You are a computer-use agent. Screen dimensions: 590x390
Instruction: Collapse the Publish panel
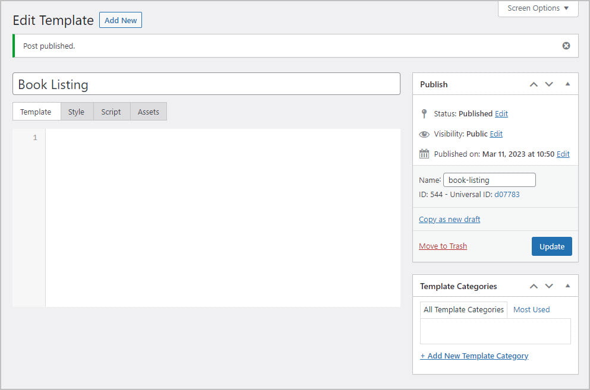pyautogui.click(x=567, y=84)
